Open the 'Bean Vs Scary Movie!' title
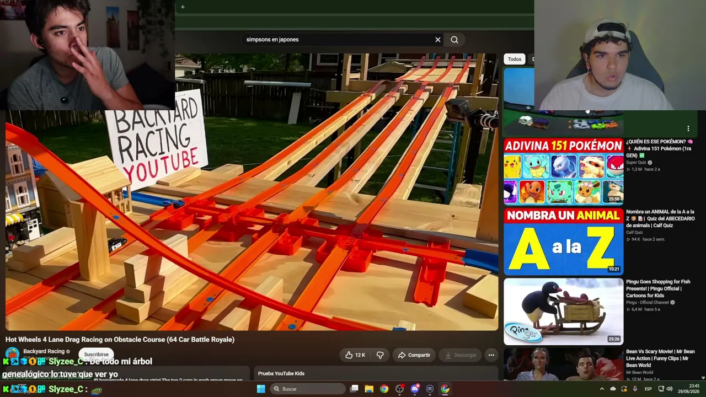The image size is (706, 397). (x=660, y=358)
